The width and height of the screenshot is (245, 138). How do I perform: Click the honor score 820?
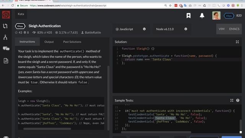[239, 15]
